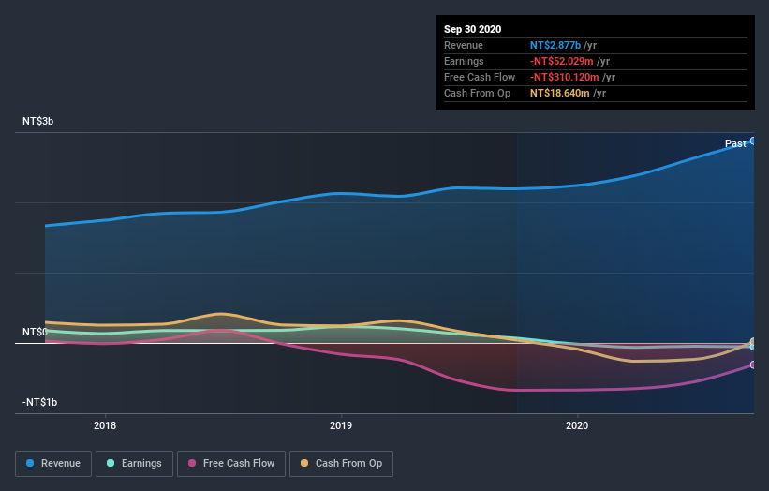Image resolution: width=769 pixels, height=491 pixels.
Task: Click the NT$0 y-axis label
Action: 35,332
